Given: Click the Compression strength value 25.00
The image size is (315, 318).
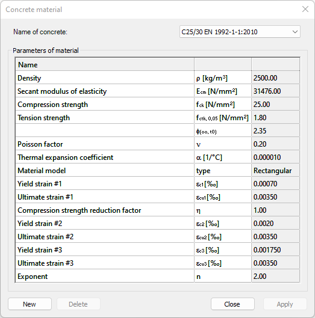Looking at the screenshot, I should (x=276, y=104).
